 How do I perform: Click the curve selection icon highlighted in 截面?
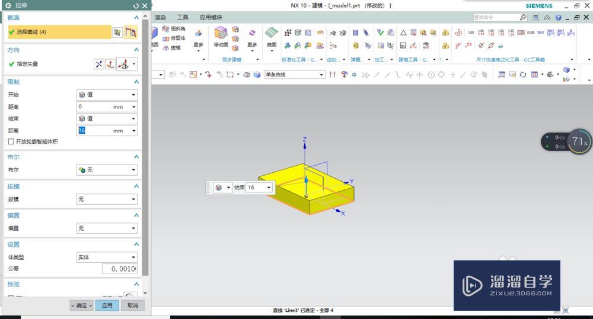tap(131, 33)
